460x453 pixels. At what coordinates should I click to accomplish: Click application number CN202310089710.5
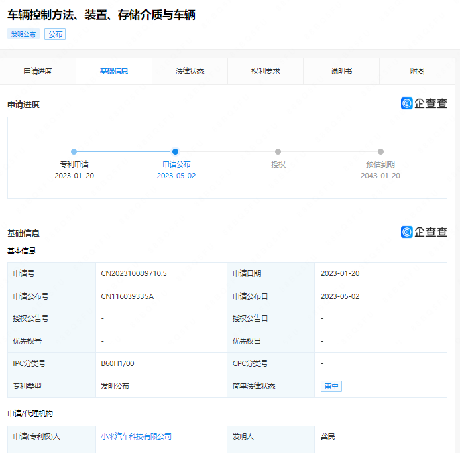coord(133,273)
